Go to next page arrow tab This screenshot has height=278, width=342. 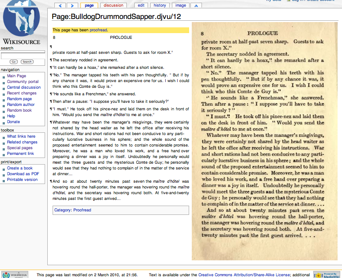point(72,5)
